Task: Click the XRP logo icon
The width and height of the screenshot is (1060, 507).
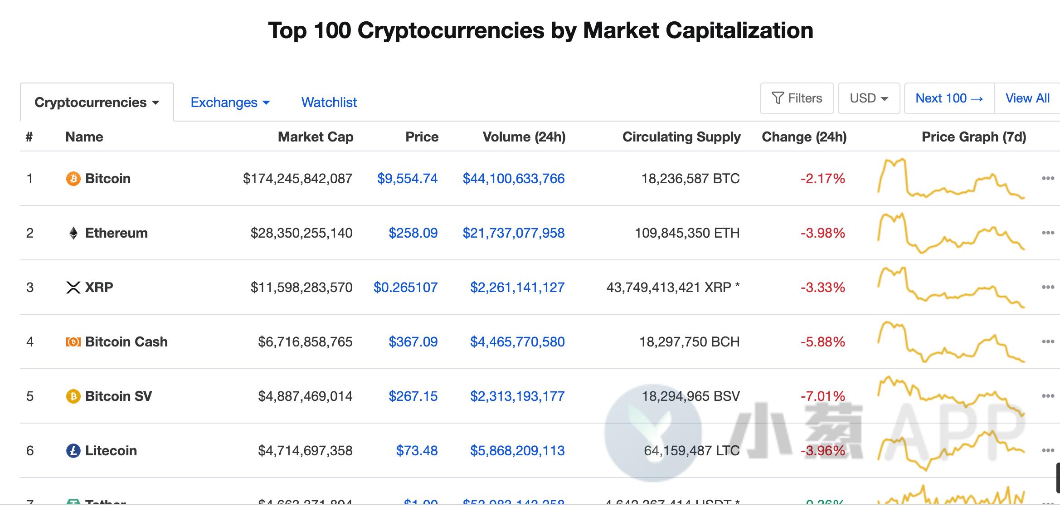Action: pyautogui.click(x=73, y=288)
